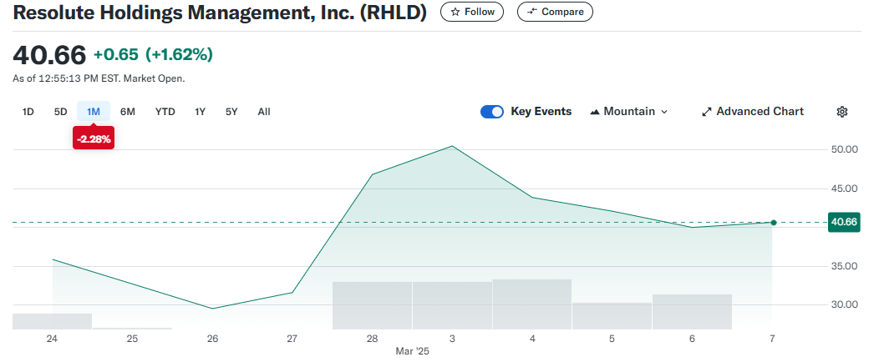Viewport: 879px width, 362px height.
Task: Click the date label 27 on x-axis
Action: [292, 339]
